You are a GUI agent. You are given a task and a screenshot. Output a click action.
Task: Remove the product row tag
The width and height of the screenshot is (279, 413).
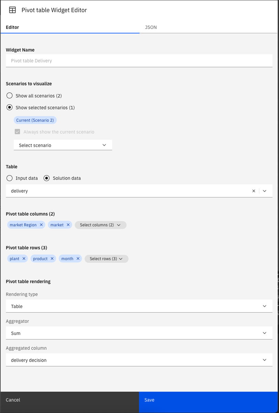click(x=52, y=258)
